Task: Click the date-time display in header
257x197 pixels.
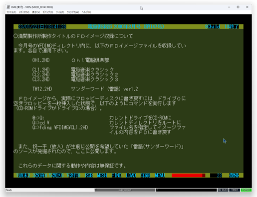Action: click(x=42, y=26)
